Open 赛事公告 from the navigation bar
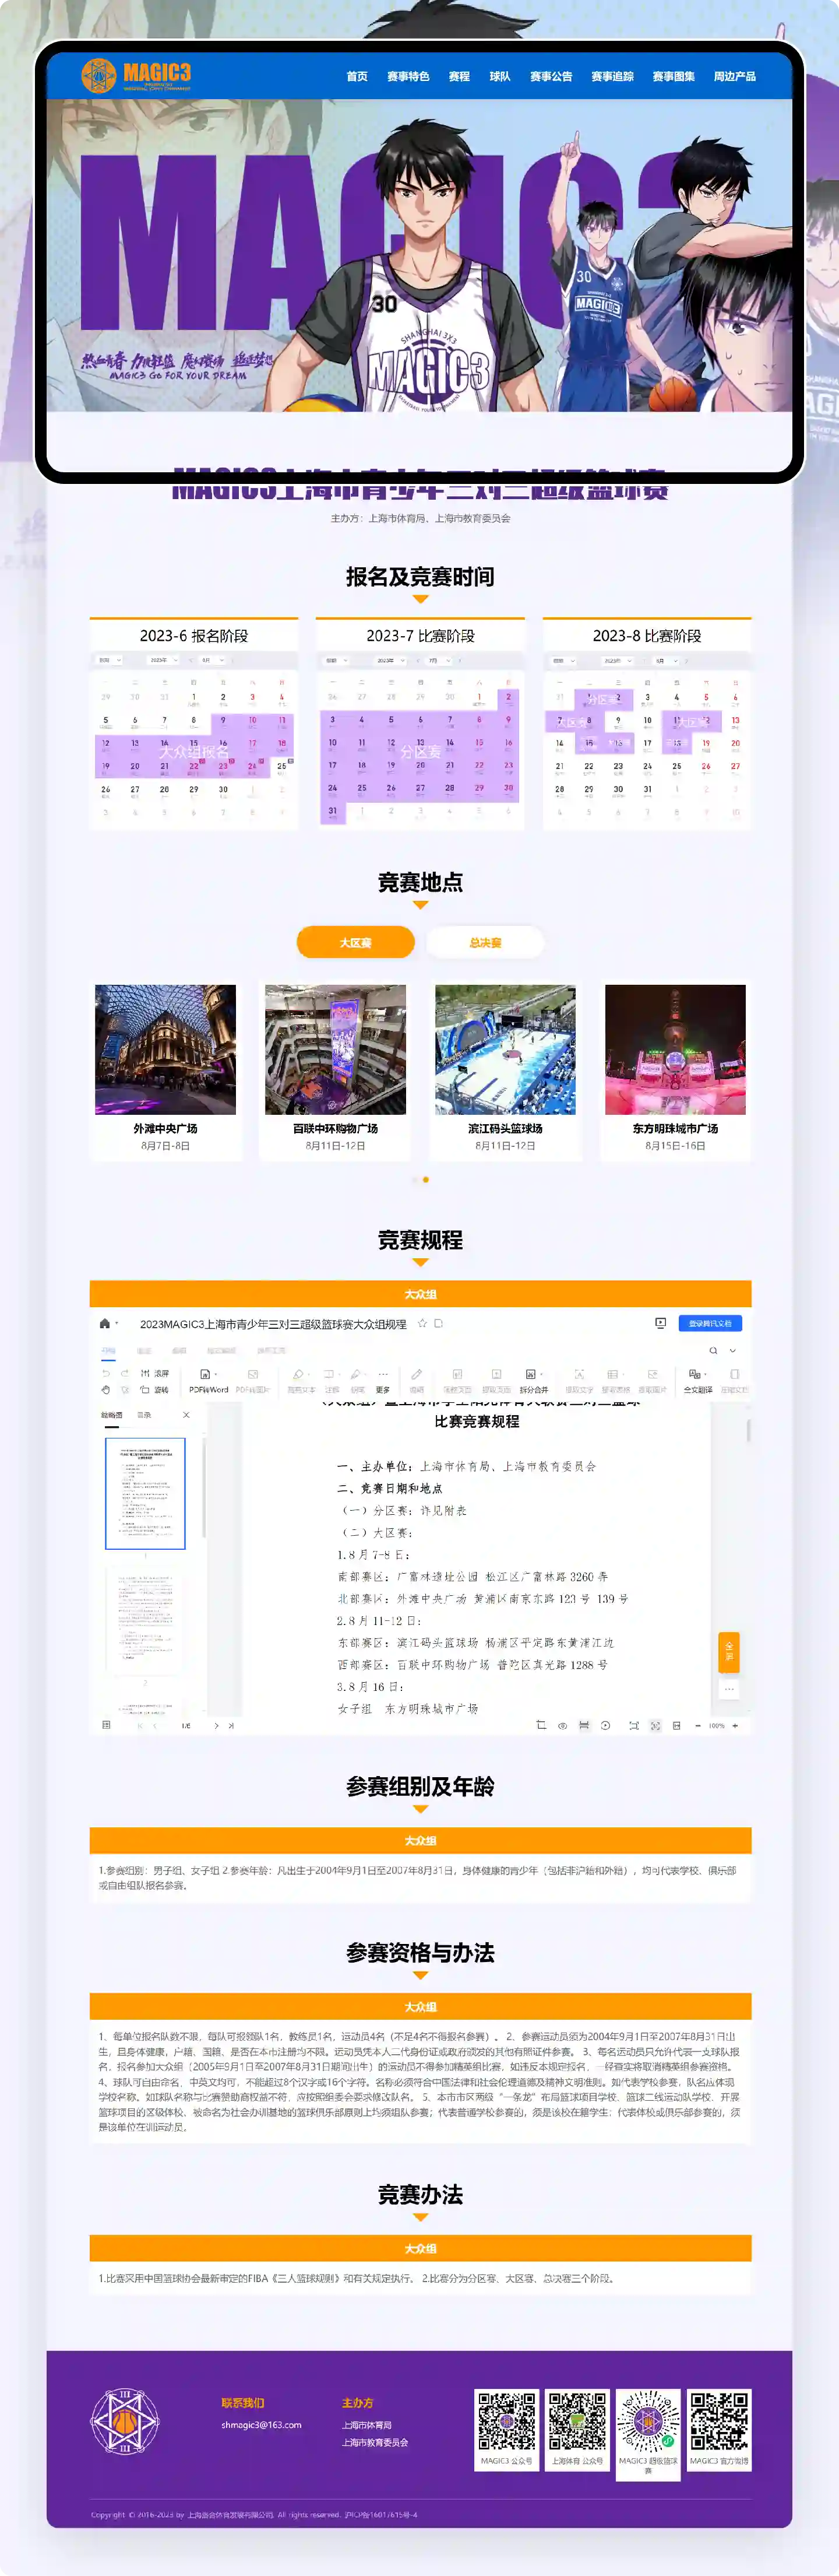Viewport: 839px width, 2576px height. coord(551,76)
